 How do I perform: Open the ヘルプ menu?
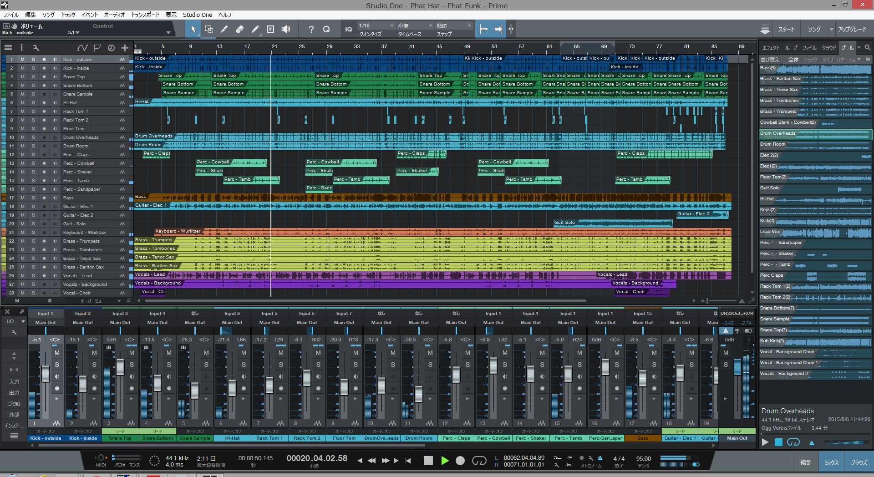[225, 15]
